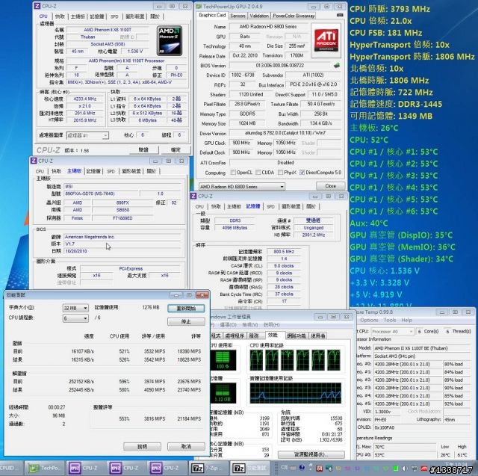
Task: Click the 92% load value in Core Temp
Action: pyautogui.click(x=456, y=404)
